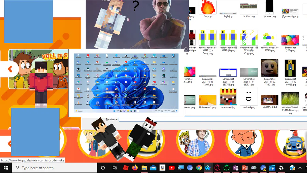Select WindowsVista-6.0.5112-Desktop.png file
The height and width of the screenshot is (173, 307).
290,103
